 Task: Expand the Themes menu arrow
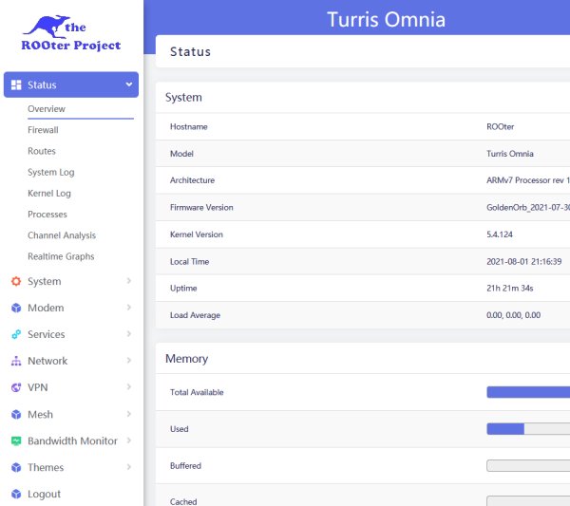click(x=128, y=467)
